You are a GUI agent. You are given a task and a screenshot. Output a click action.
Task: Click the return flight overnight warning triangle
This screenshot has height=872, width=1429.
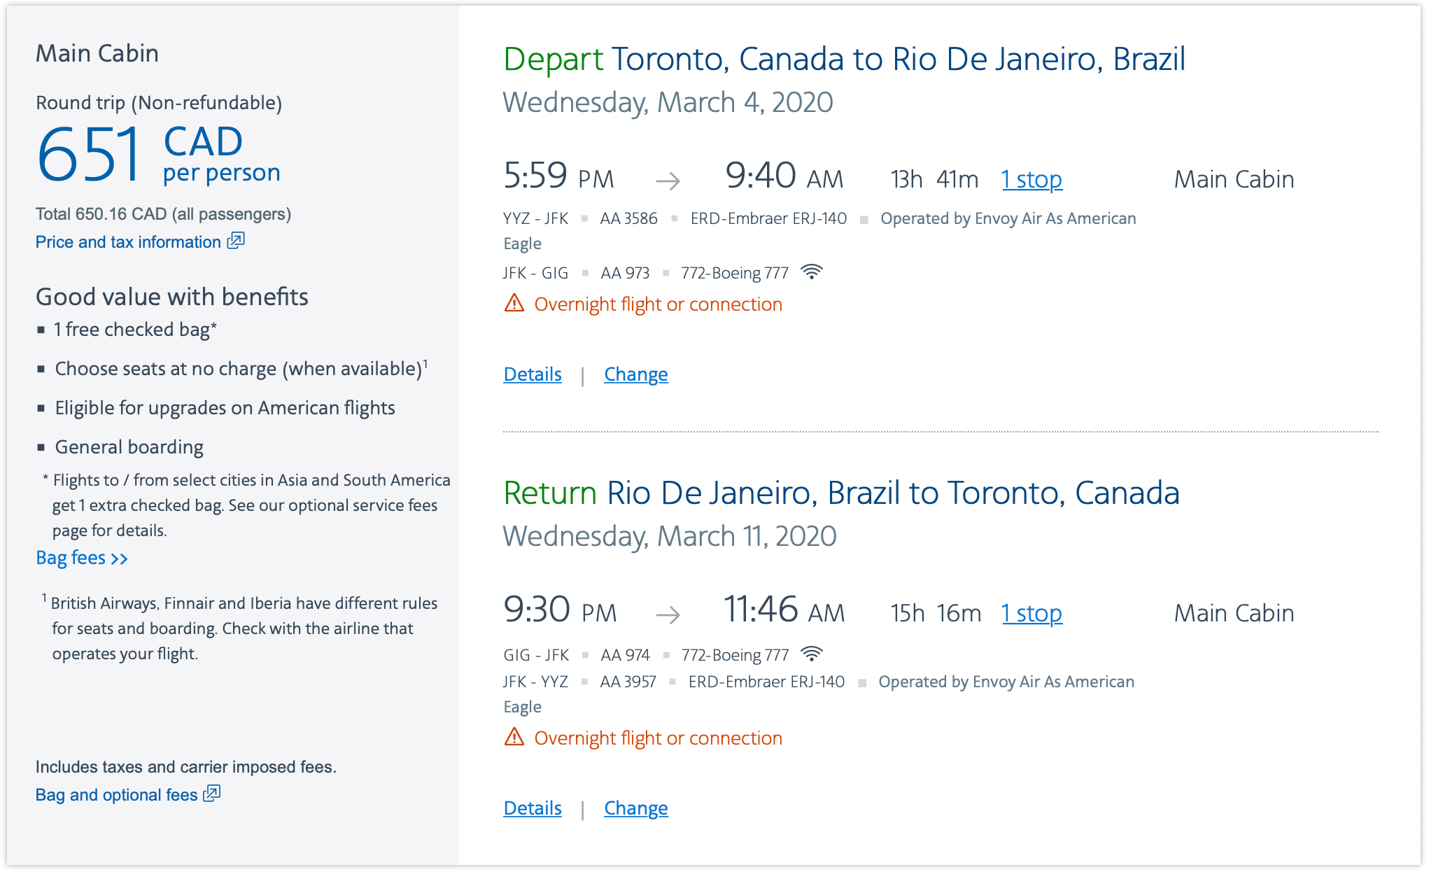pos(514,737)
